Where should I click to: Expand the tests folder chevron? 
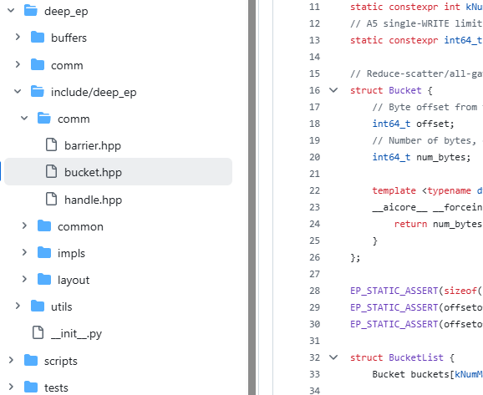click(x=11, y=387)
